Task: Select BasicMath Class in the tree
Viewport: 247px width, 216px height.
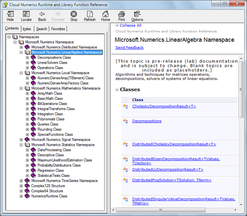Action: (x=50, y=99)
